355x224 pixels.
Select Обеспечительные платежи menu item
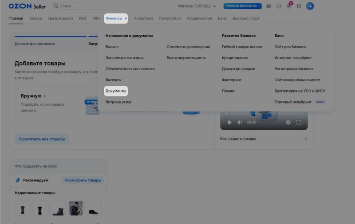point(130,69)
